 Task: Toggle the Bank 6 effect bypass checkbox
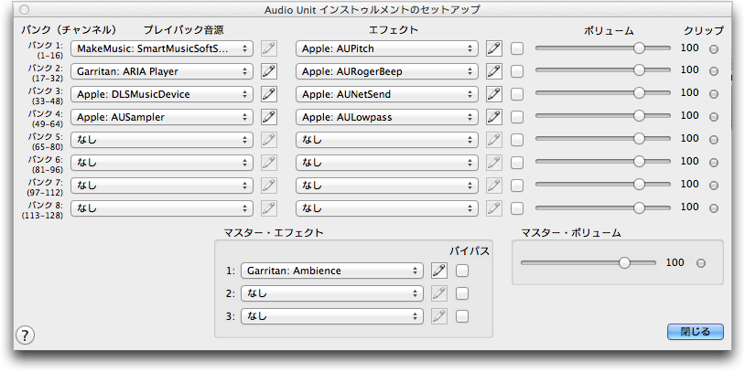pos(517,163)
